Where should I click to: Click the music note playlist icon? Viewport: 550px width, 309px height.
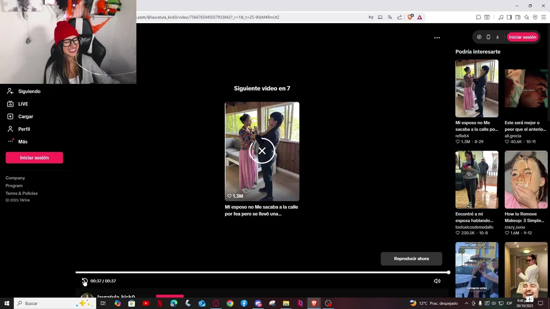click(x=501, y=17)
